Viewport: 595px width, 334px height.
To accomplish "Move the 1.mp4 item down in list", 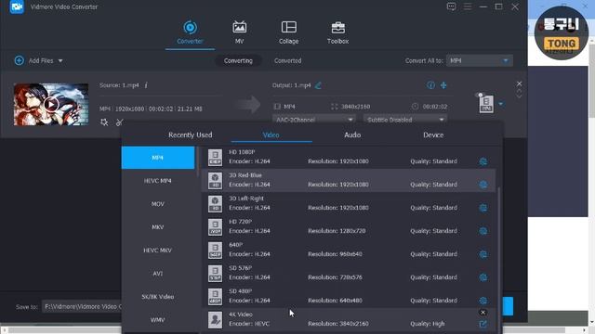I will [519, 96].
